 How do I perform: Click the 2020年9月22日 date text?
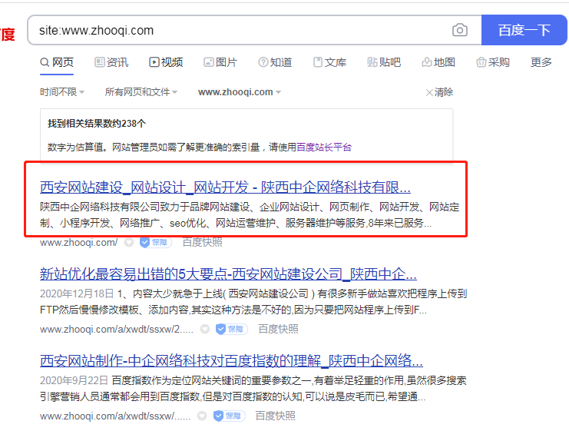click(74, 380)
